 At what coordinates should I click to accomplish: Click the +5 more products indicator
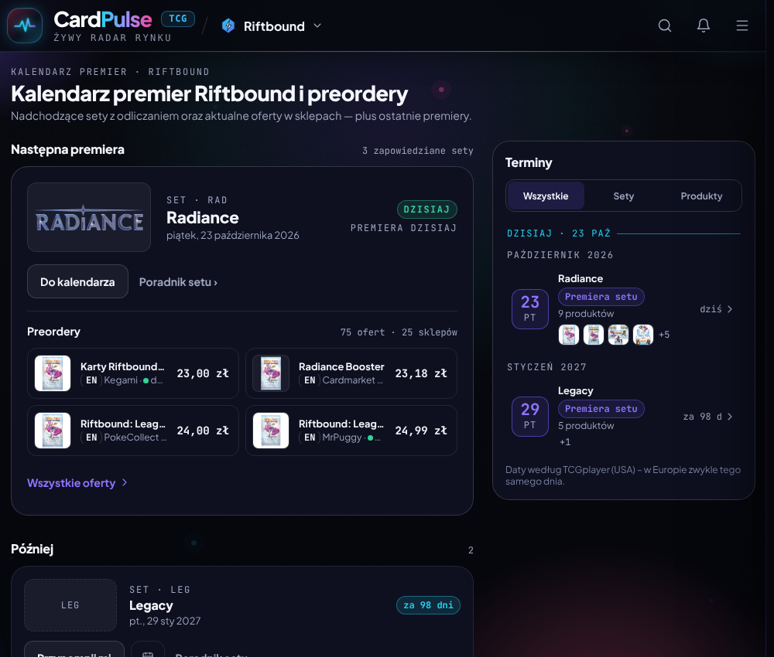664,335
